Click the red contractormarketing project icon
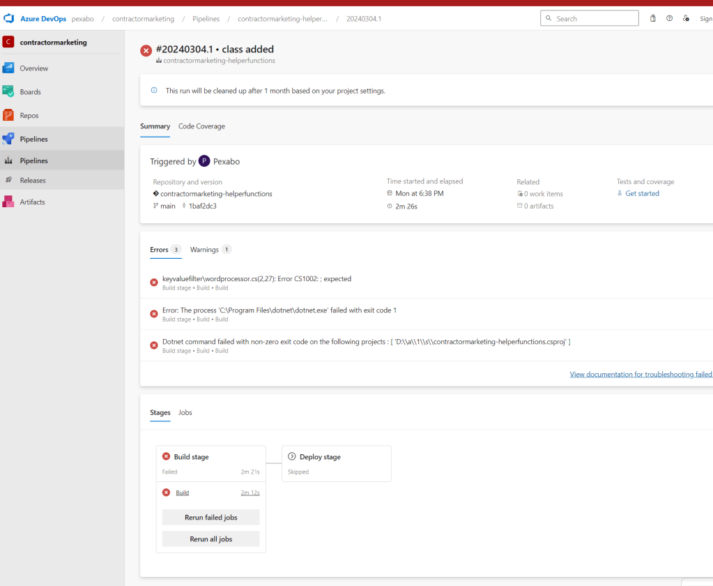This screenshot has height=586, width=713. (8, 42)
